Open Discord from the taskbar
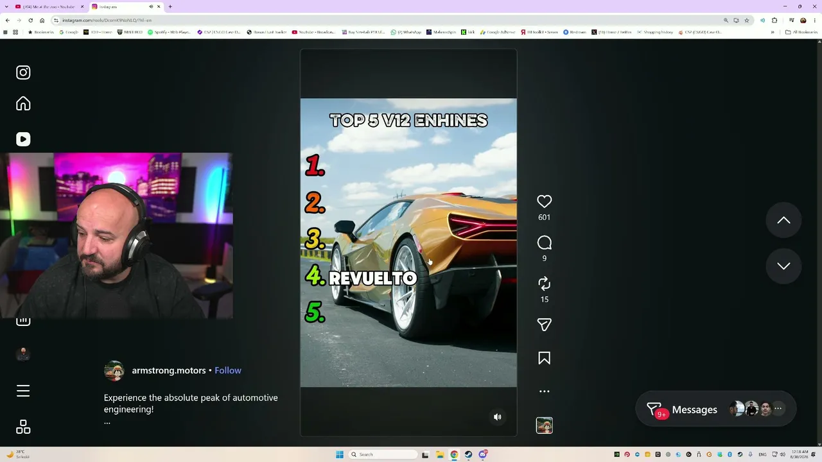 point(482,455)
